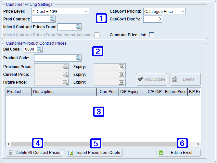The width and height of the screenshot is (217, 163).
Task: Open calendar for Future Price expiry
Action: (x=121, y=82)
